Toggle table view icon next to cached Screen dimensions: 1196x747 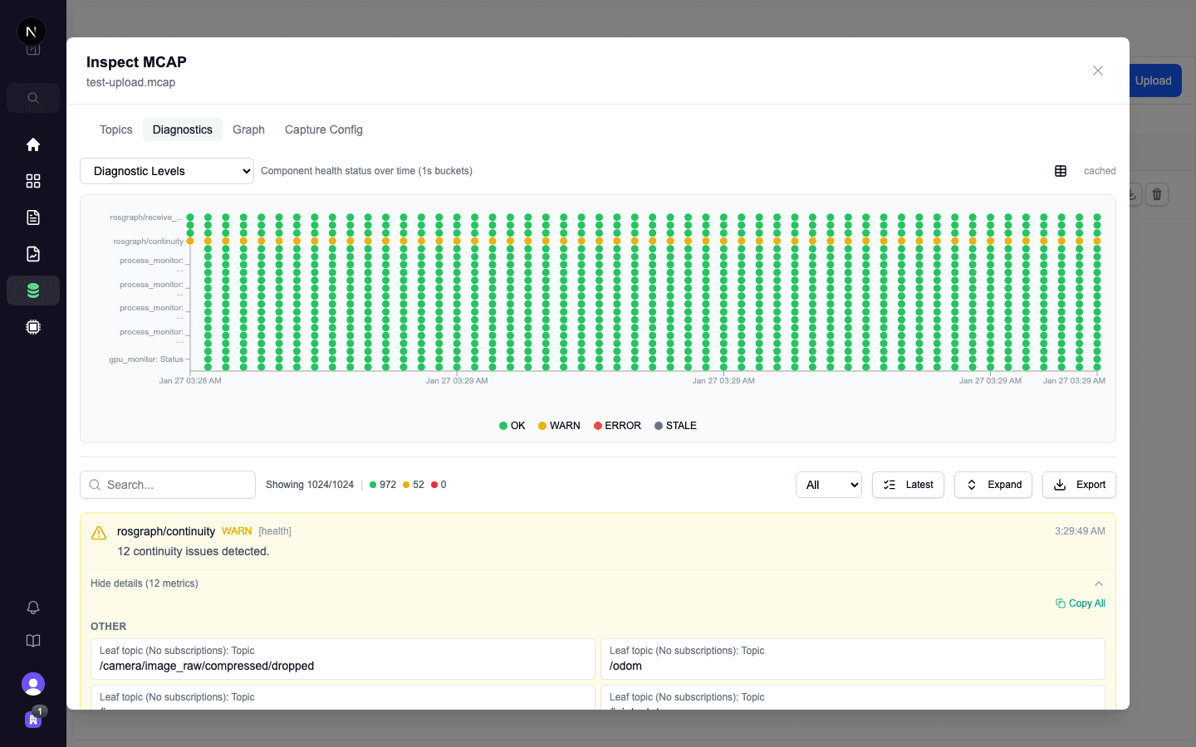pos(1061,171)
